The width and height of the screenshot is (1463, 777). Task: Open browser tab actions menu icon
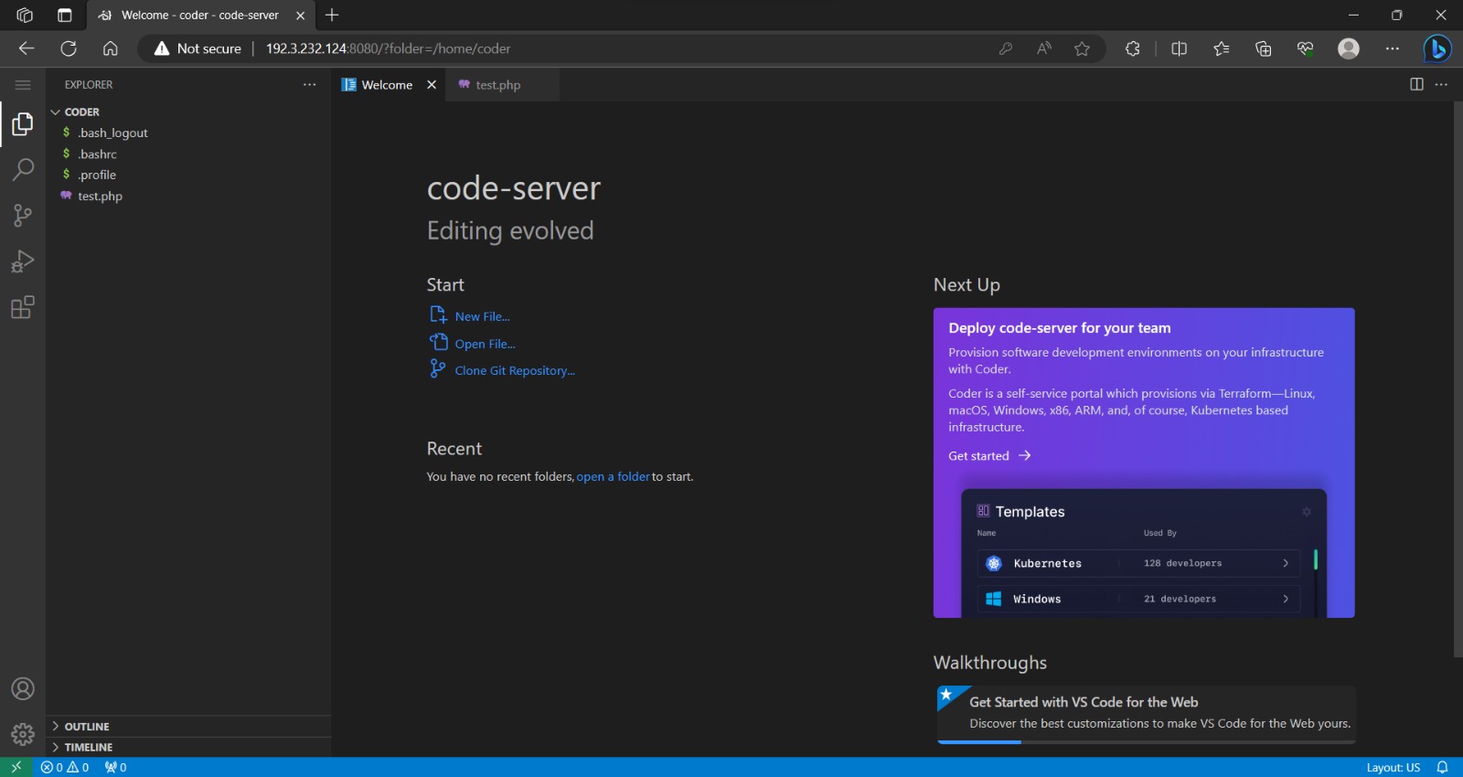tap(64, 15)
